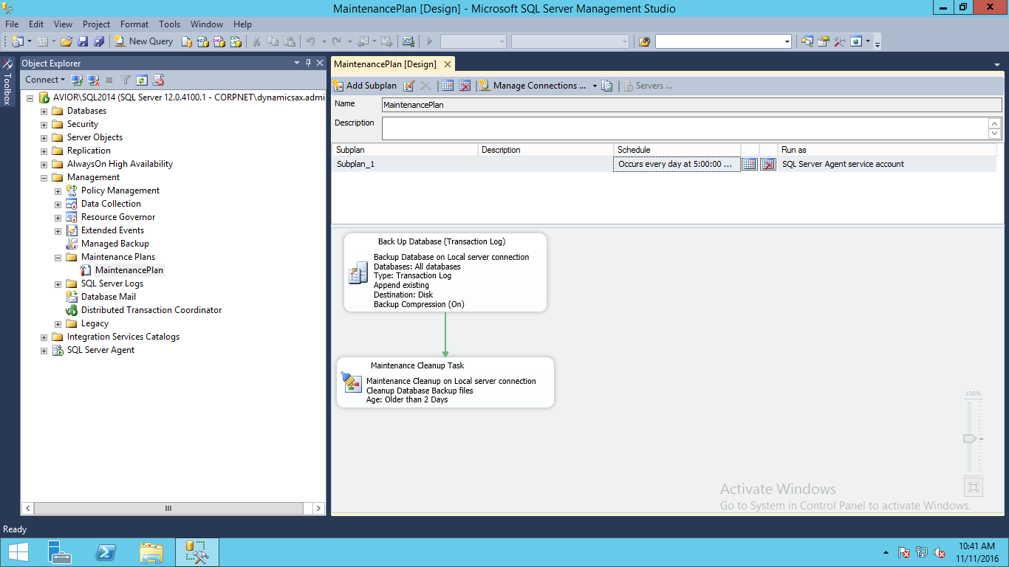Open the Reporting and Logging icon
This screenshot has height=567, width=1009.
(607, 86)
